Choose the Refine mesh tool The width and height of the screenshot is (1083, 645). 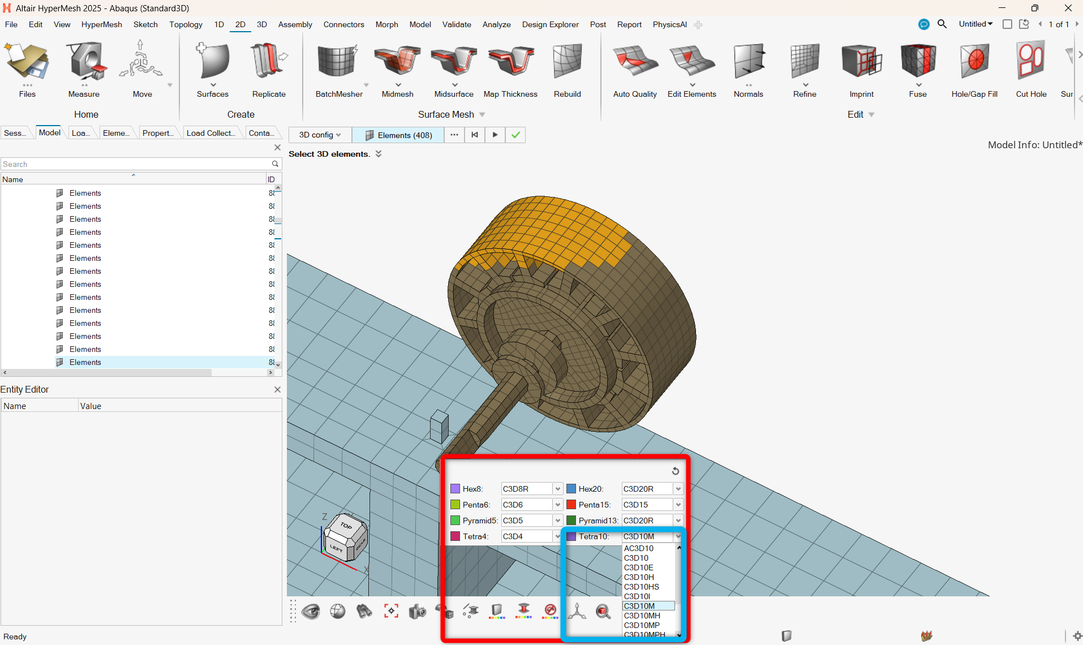[805, 69]
